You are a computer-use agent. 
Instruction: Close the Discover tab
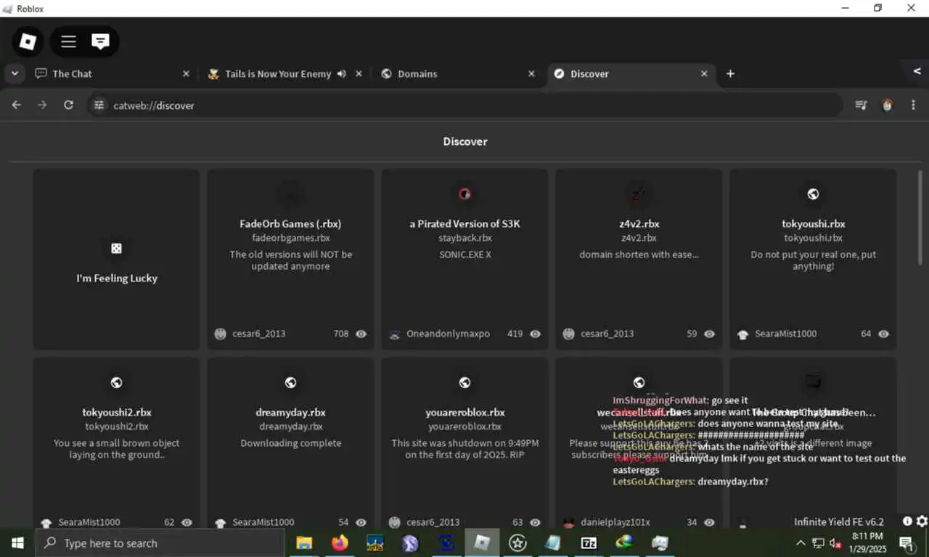pyautogui.click(x=704, y=73)
